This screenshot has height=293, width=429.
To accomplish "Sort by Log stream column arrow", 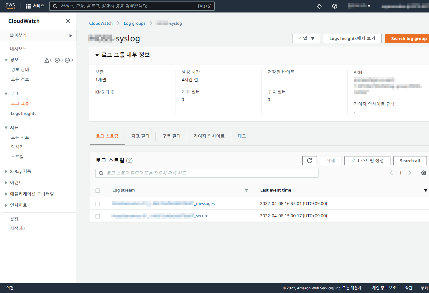I will [246, 190].
